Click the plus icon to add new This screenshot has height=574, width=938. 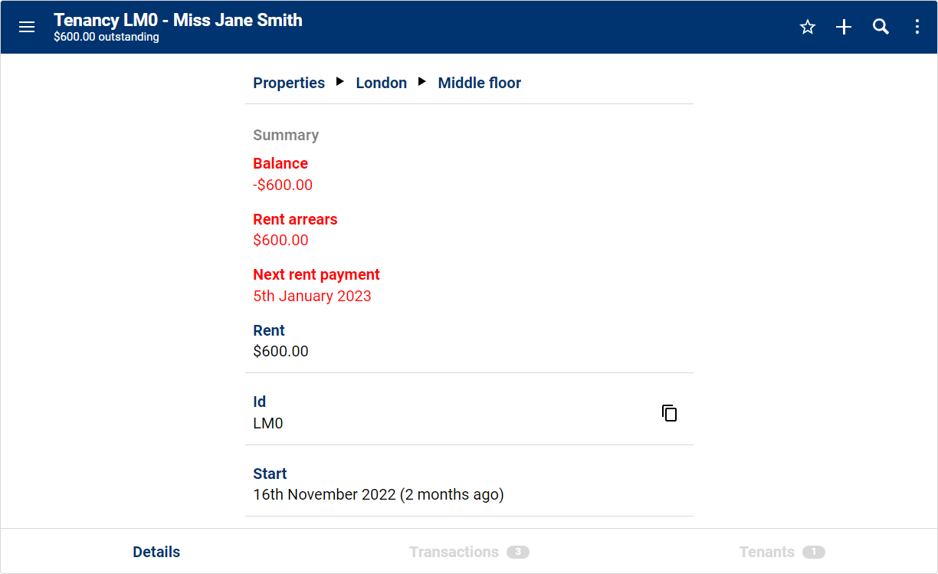click(844, 27)
